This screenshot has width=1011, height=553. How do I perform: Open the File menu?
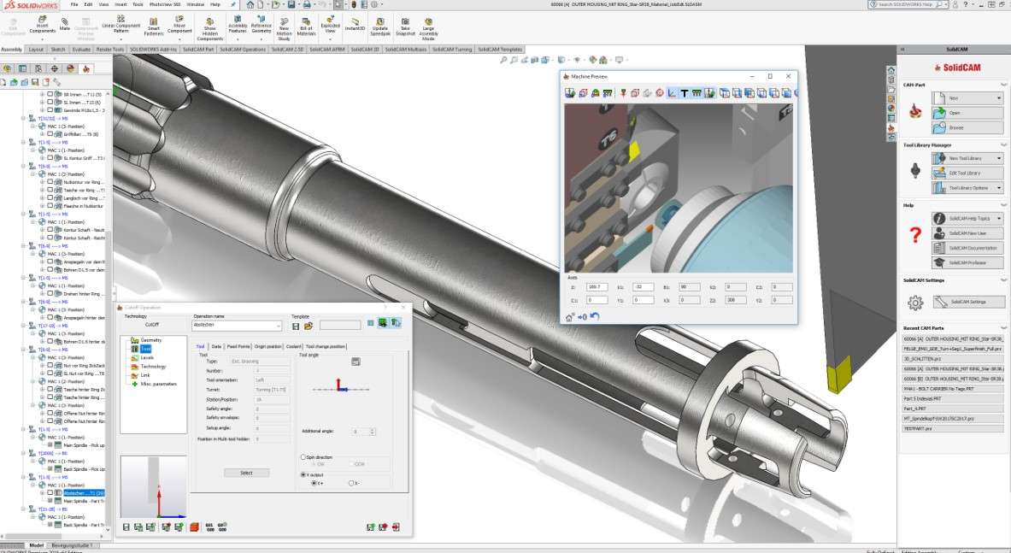[x=75, y=4]
